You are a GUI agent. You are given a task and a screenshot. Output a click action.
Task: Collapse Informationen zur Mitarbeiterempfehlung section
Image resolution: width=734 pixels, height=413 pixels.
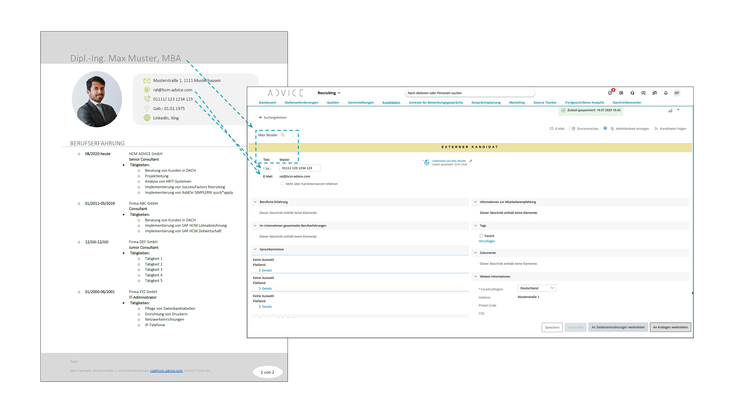475,202
